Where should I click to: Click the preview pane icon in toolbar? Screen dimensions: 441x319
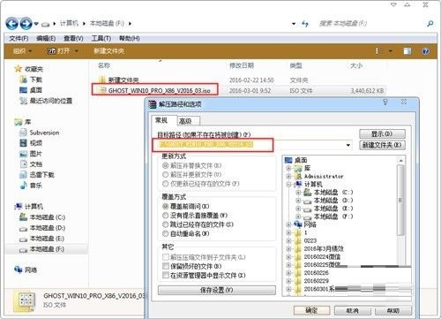pyautogui.click(x=407, y=51)
